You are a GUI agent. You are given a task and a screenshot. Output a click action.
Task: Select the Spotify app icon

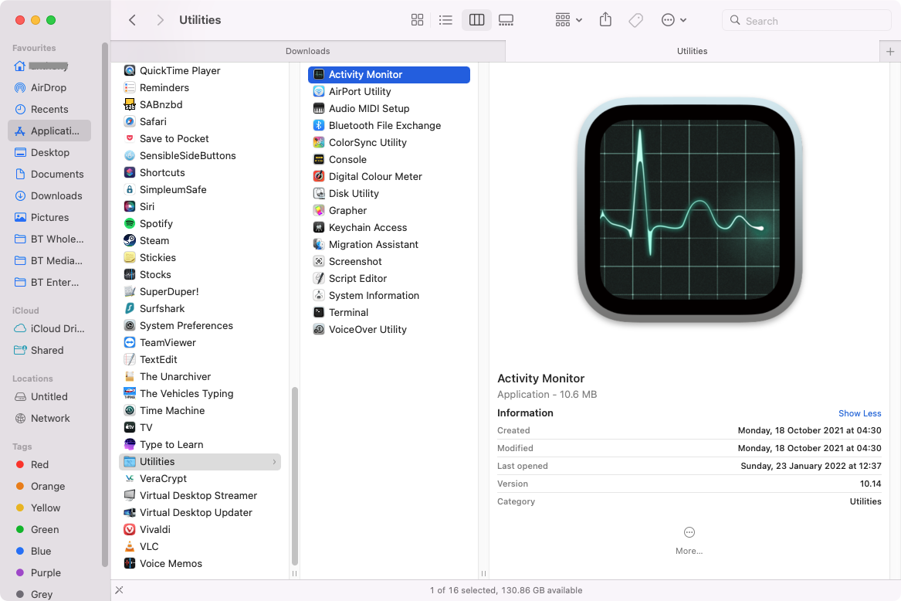tap(130, 224)
